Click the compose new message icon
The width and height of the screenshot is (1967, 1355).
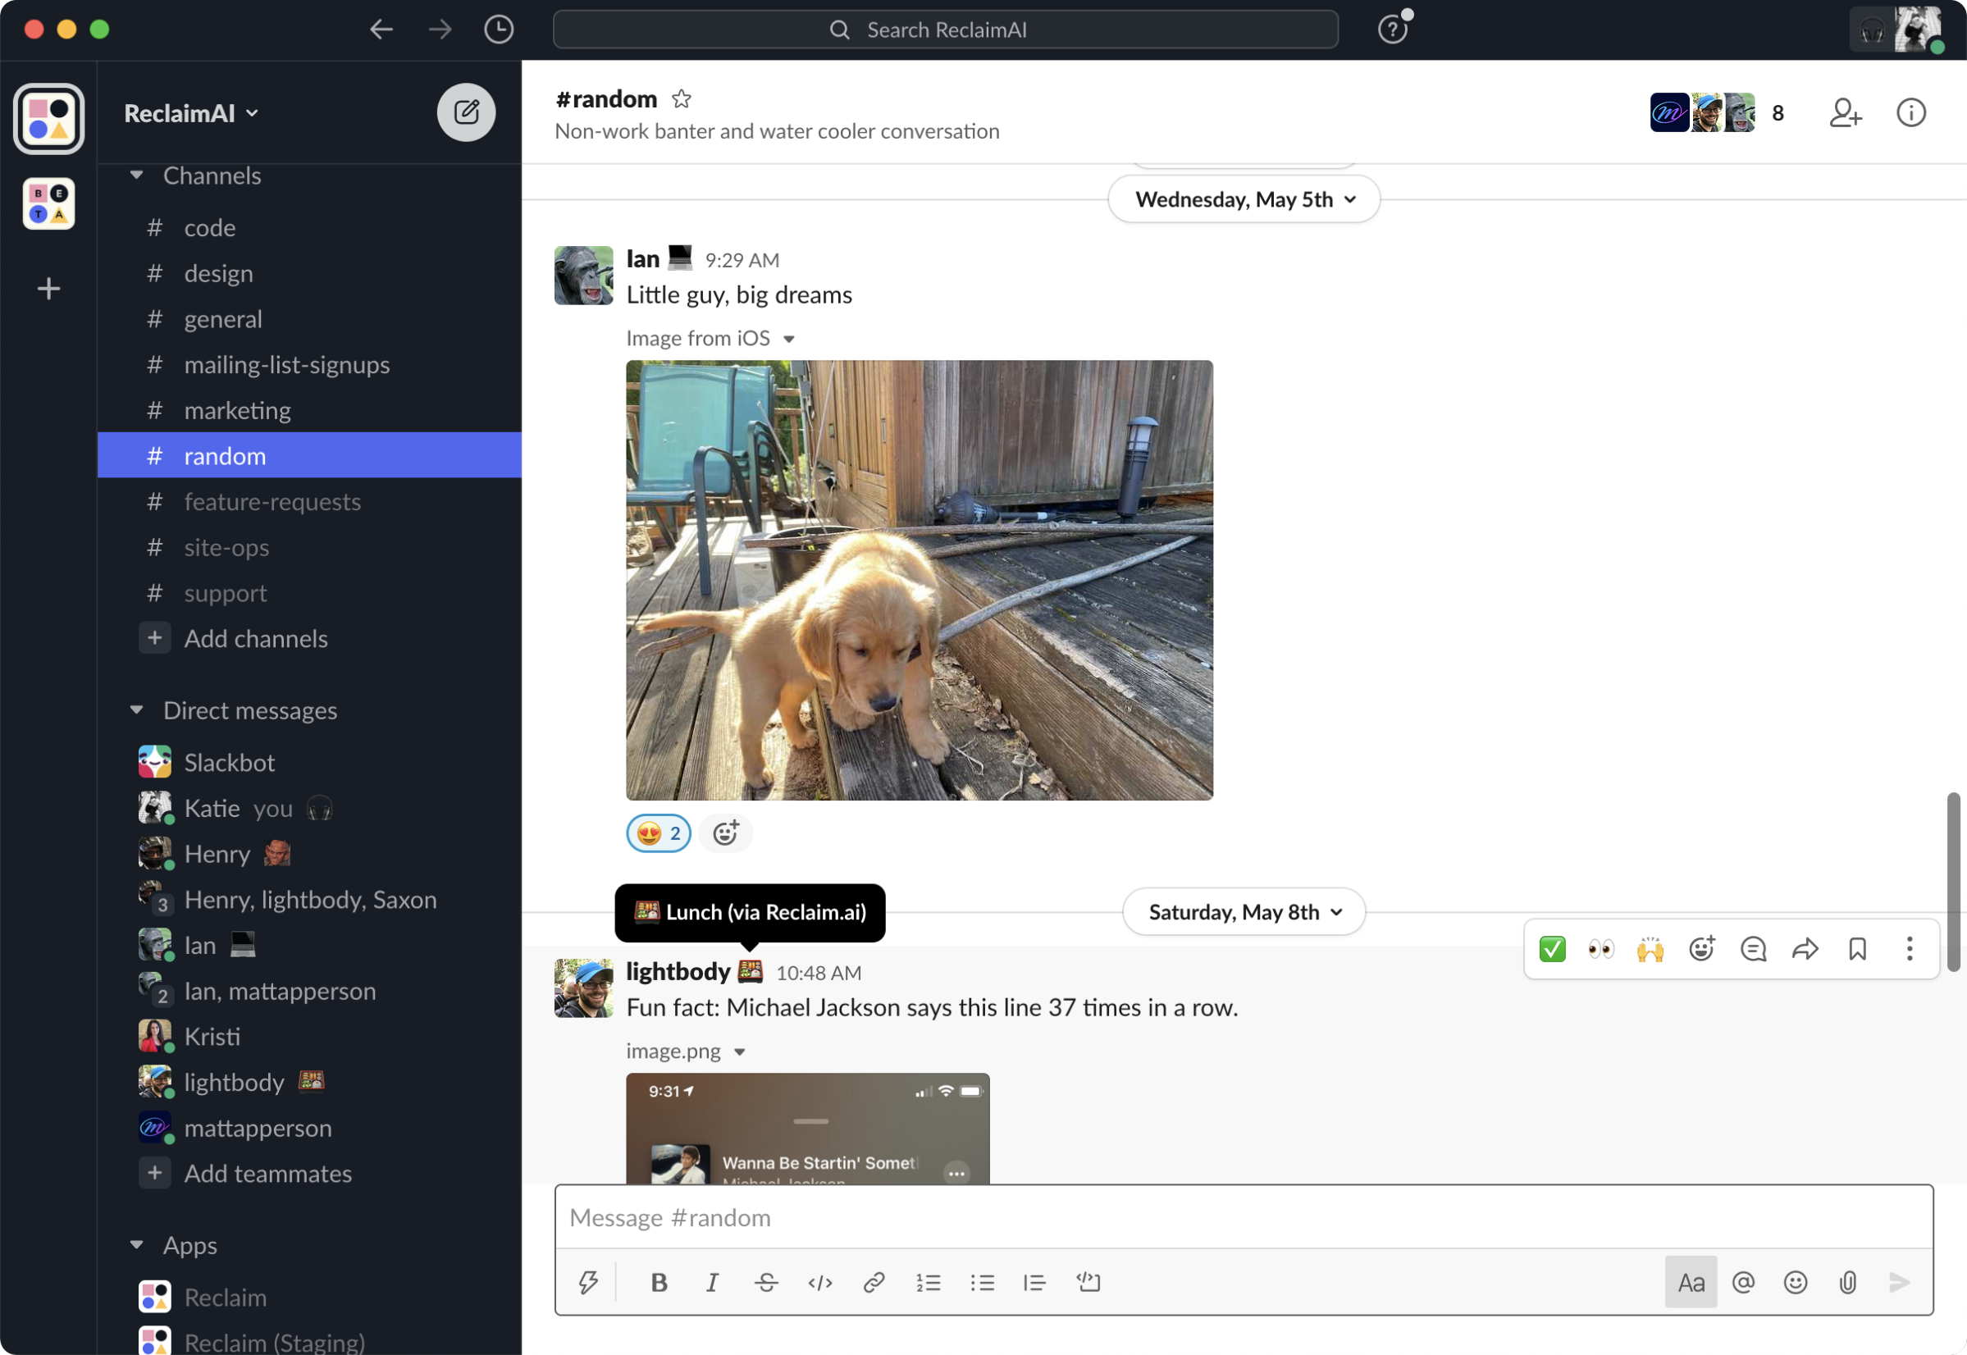[x=466, y=112]
